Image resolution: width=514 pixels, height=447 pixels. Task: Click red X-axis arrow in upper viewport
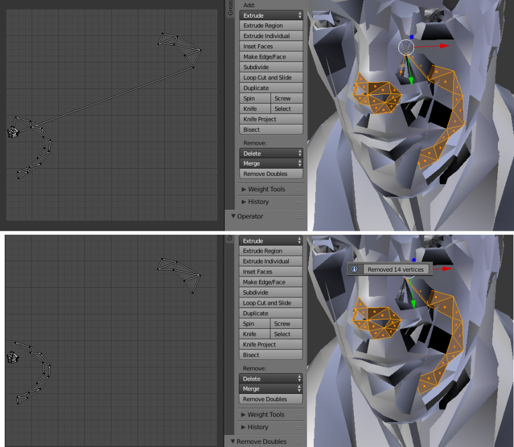[x=444, y=45]
